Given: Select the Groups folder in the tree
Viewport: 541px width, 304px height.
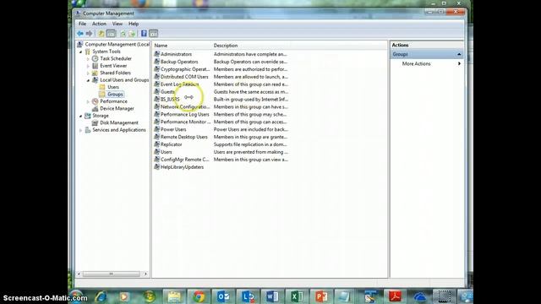Looking at the screenshot, I should [x=115, y=94].
